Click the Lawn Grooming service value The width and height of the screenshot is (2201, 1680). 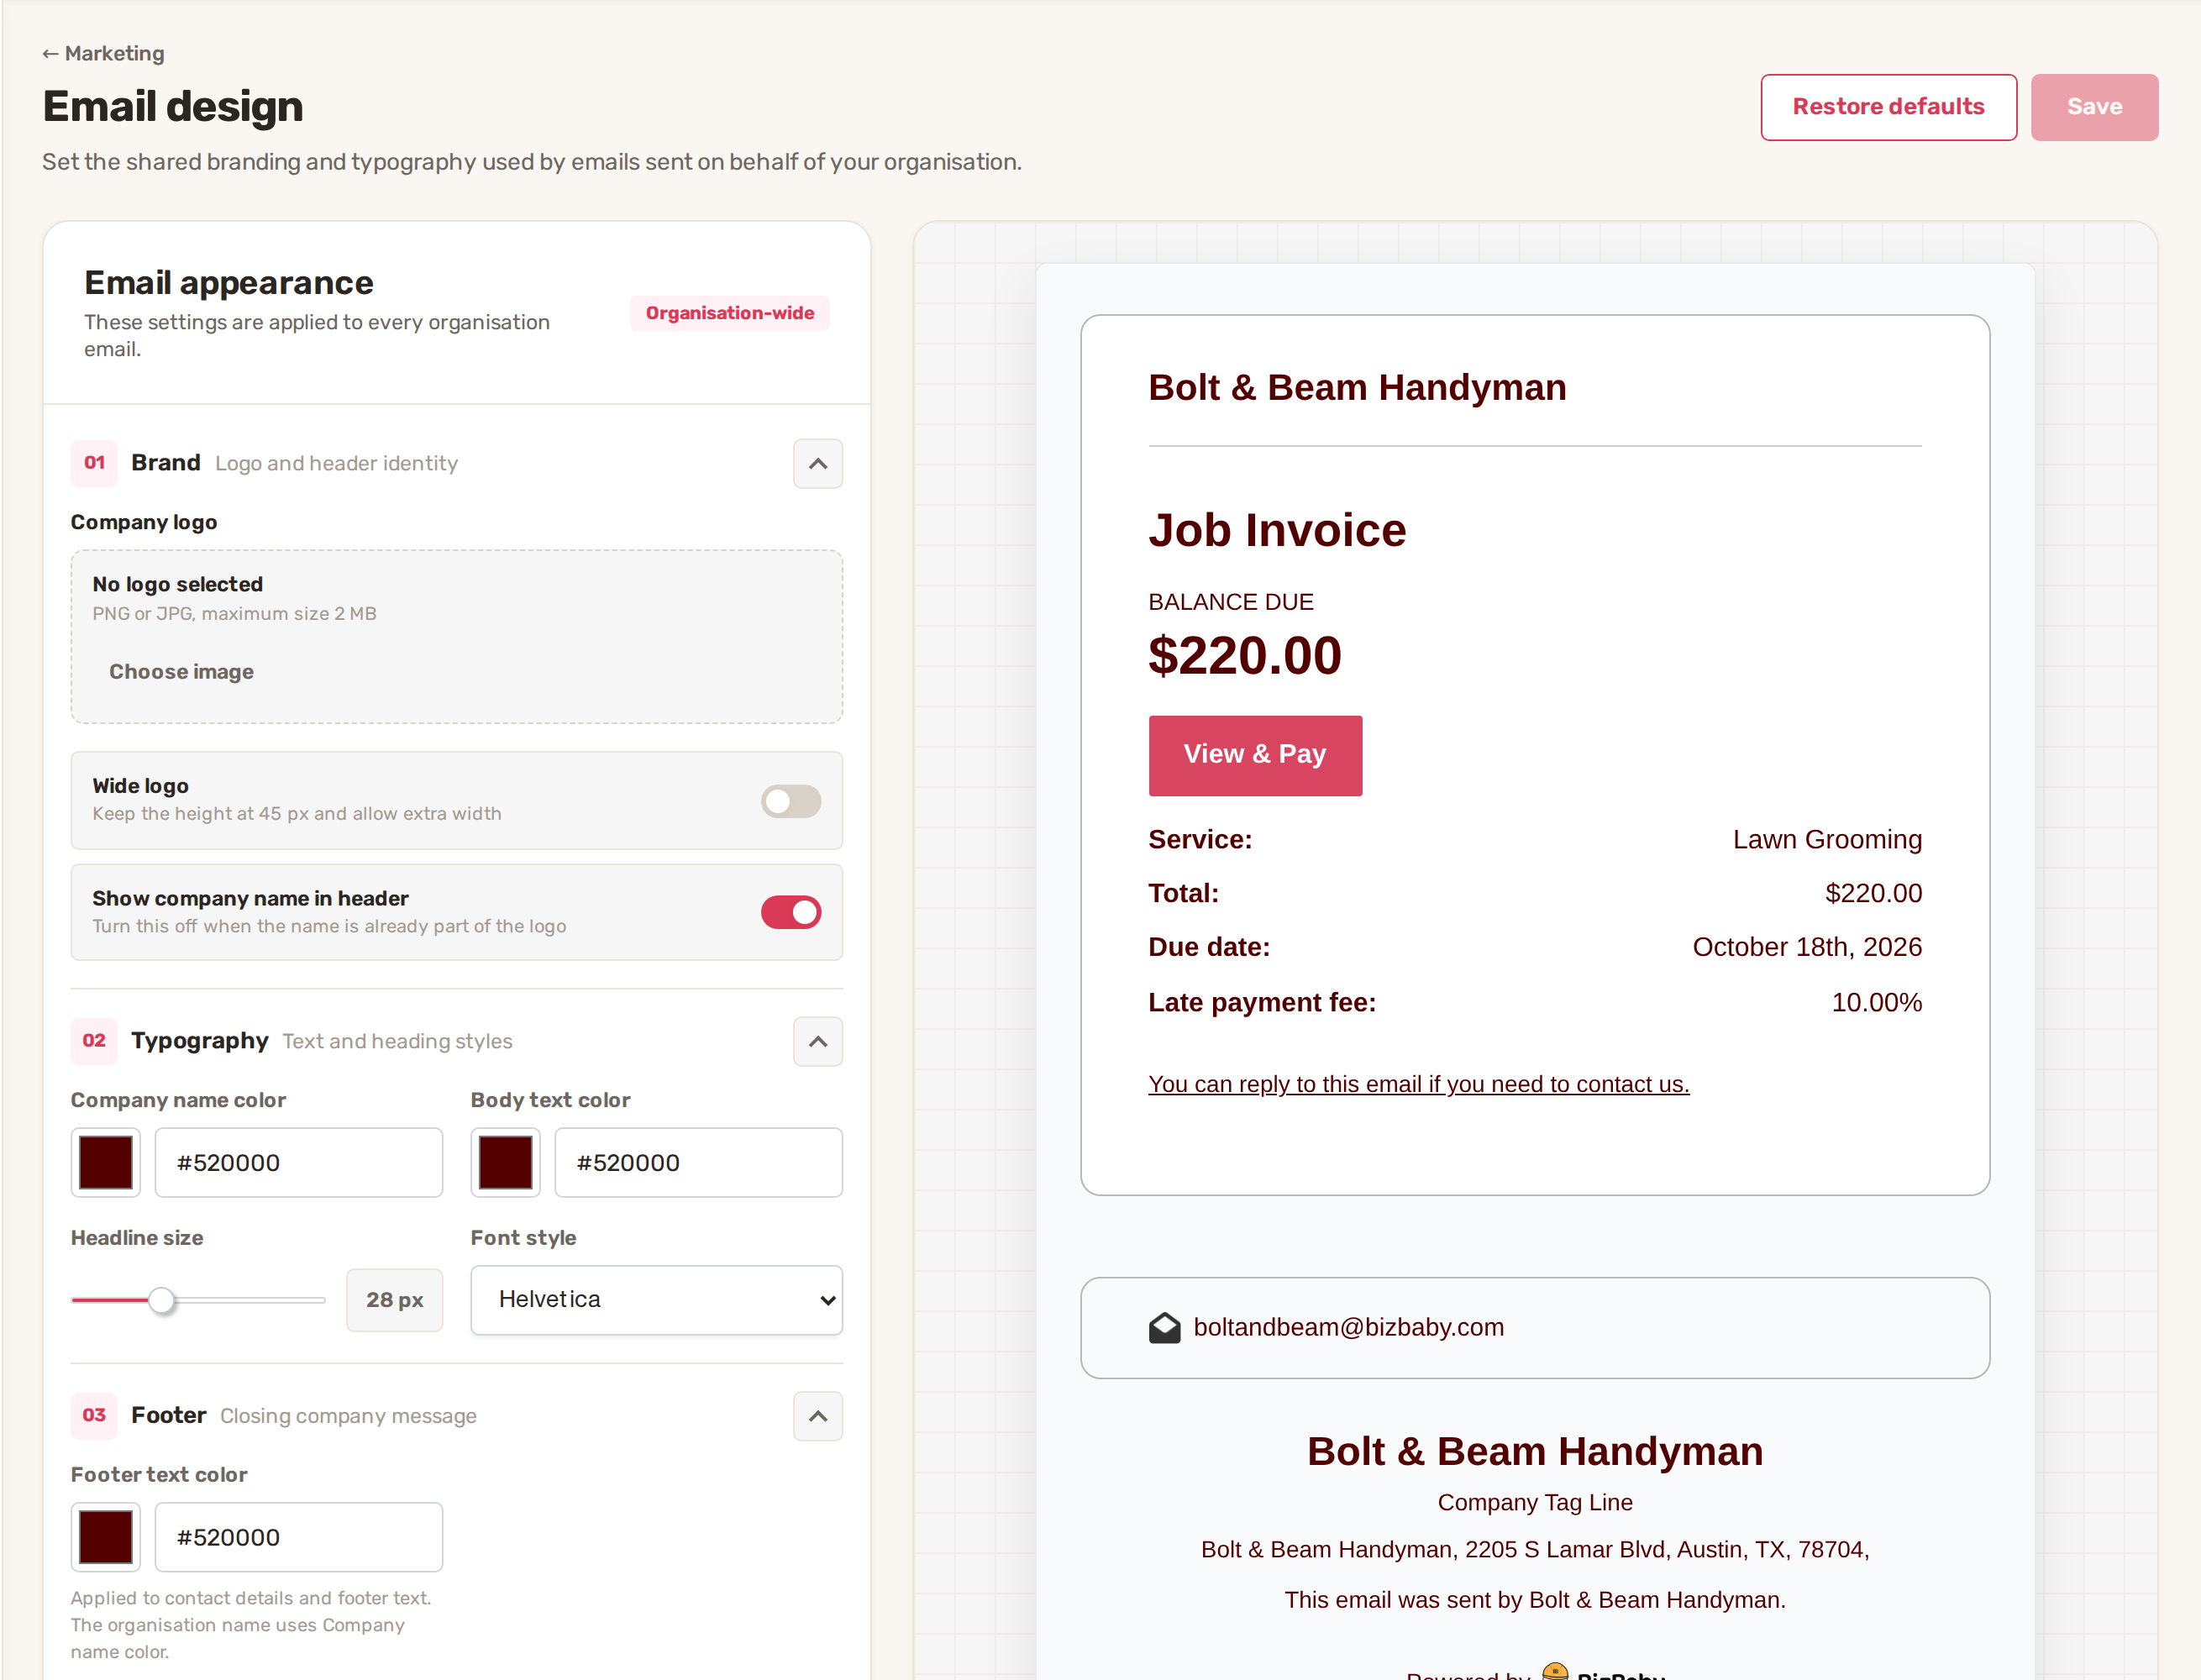click(x=1827, y=840)
